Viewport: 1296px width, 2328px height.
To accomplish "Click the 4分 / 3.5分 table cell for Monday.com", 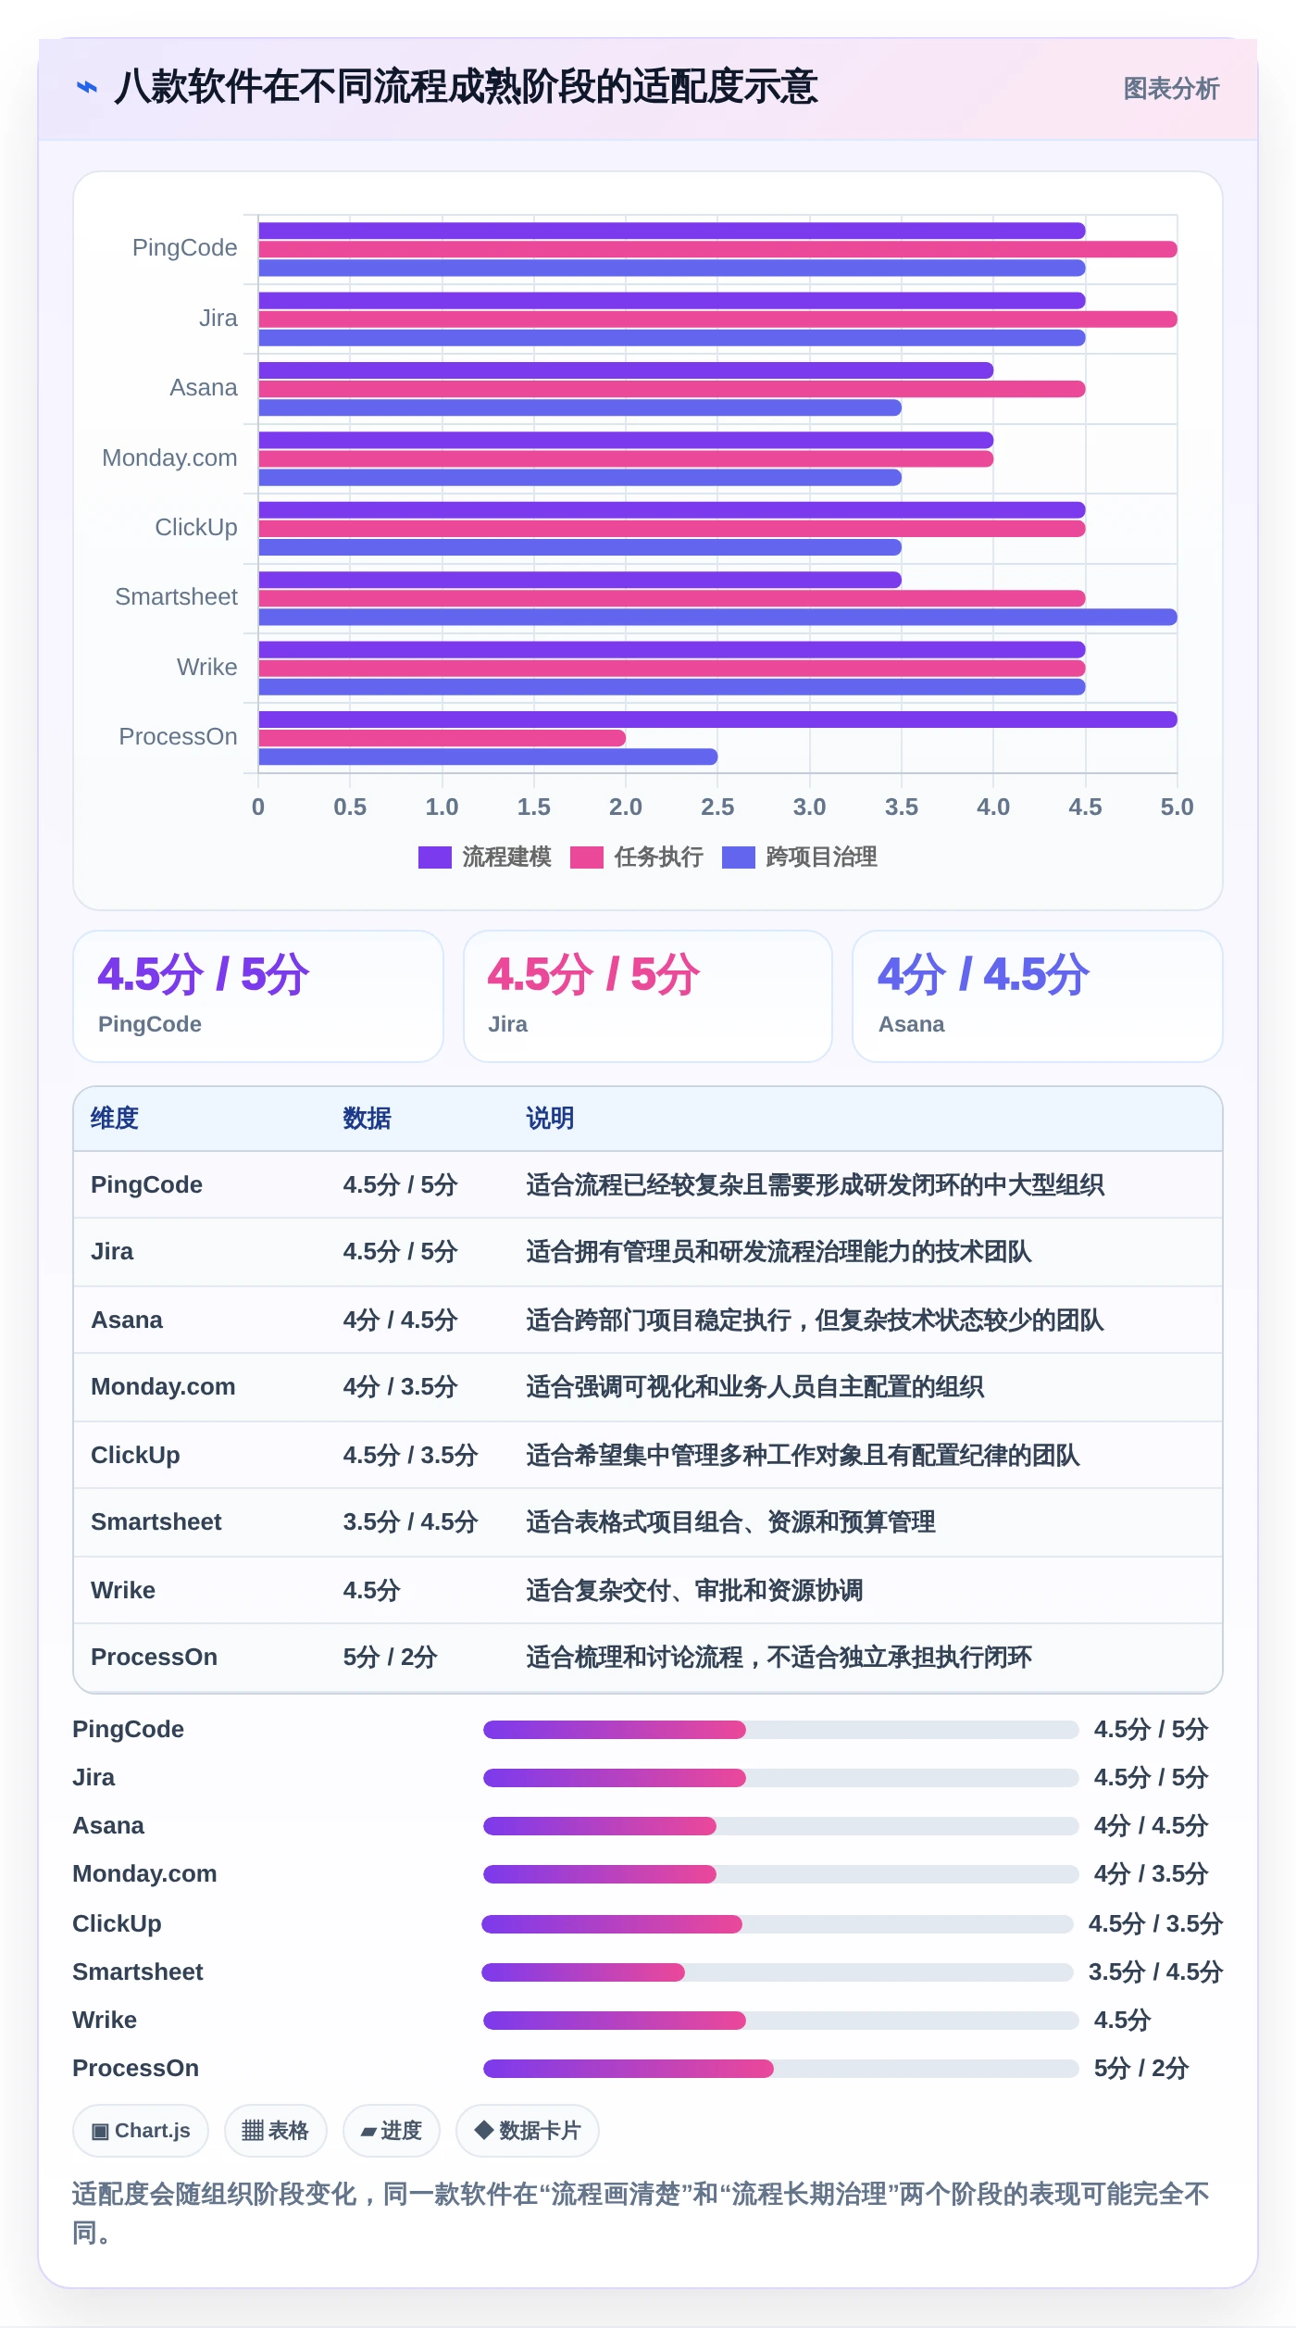I will (x=400, y=1387).
